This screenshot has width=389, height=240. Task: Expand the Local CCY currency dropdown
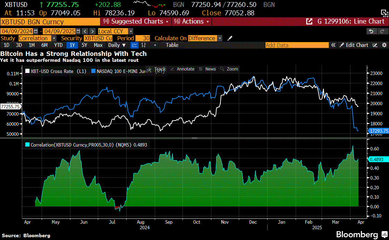coord(131,31)
